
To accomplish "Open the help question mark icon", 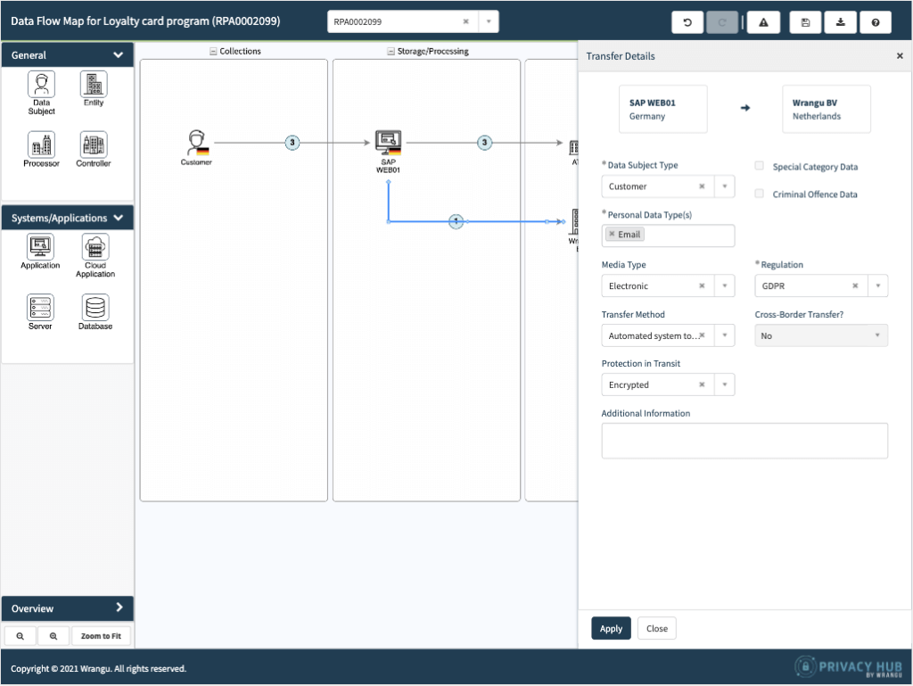I will [x=876, y=22].
